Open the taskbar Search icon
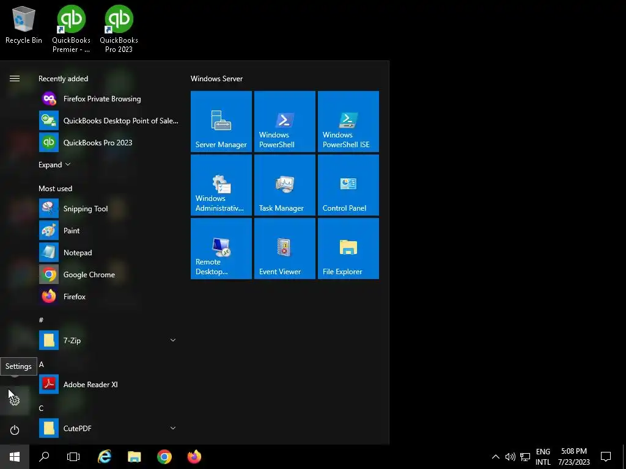Image resolution: width=626 pixels, height=469 pixels. click(44, 457)
